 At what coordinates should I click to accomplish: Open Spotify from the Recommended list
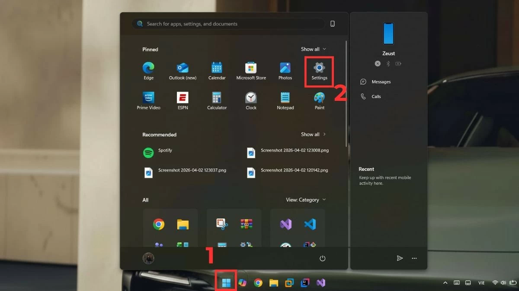pos(158,152)
